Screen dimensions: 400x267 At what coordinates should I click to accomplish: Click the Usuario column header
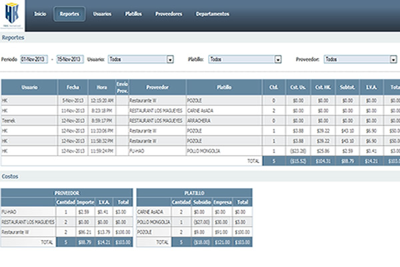pyautogui.click(x=29, y=87)
